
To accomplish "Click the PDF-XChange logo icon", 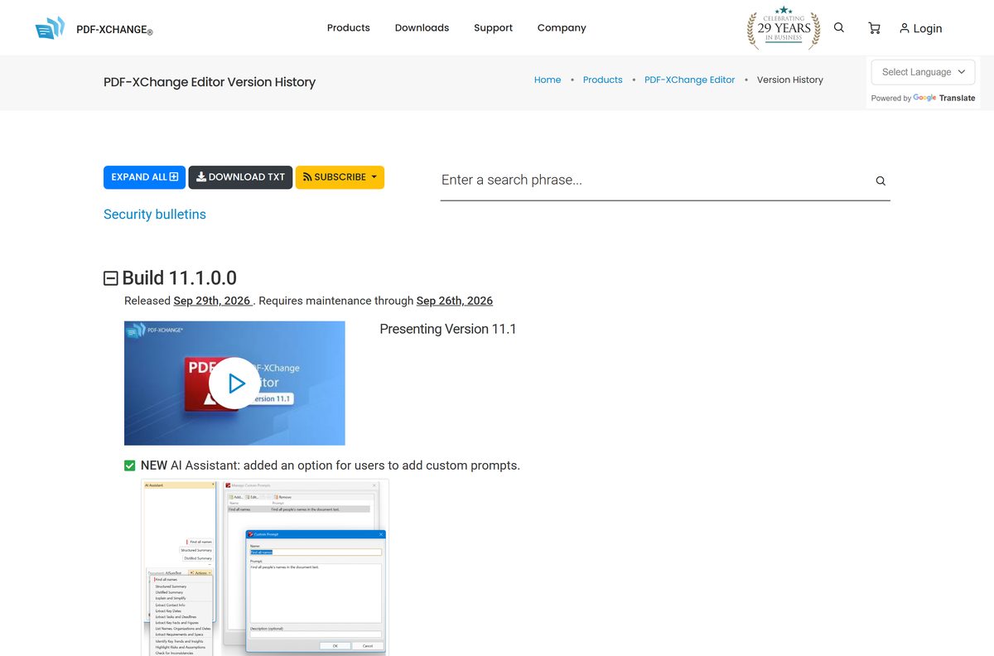I will (x=50, y=28).
